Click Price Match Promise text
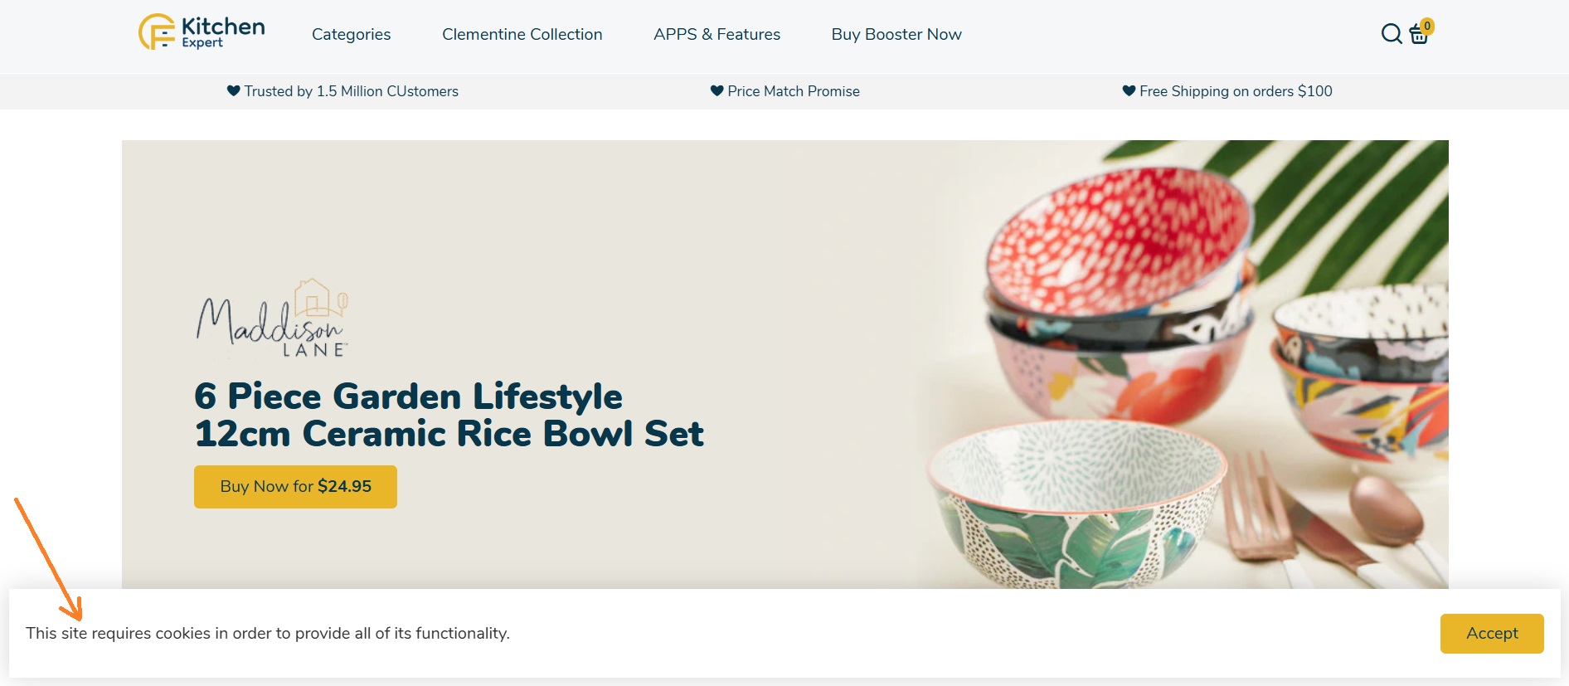1569x686 pixels. click(794, 91)
